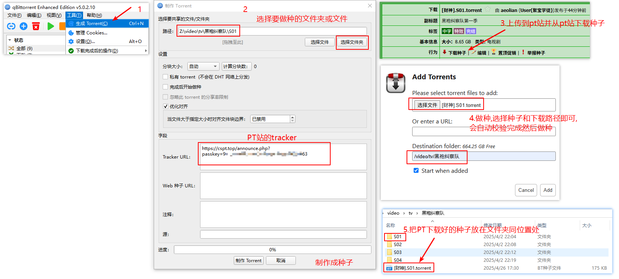Click the 已禁用 alignment boundary stepper arrows

pos(292,119)
